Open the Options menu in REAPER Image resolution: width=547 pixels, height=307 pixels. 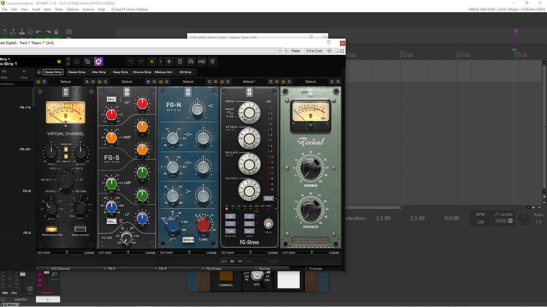click(73, 9)
